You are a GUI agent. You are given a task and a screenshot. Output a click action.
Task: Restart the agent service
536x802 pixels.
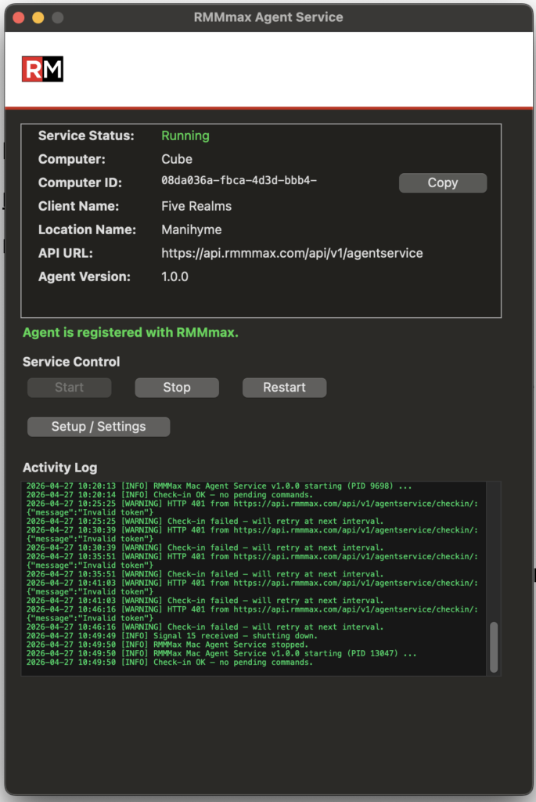coord(284,387)
